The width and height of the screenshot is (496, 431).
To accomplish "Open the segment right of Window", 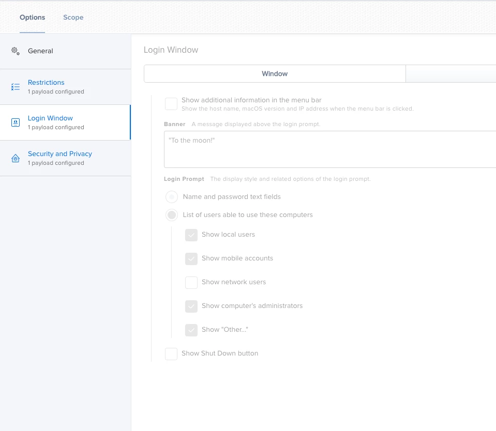I will [451, 73].
